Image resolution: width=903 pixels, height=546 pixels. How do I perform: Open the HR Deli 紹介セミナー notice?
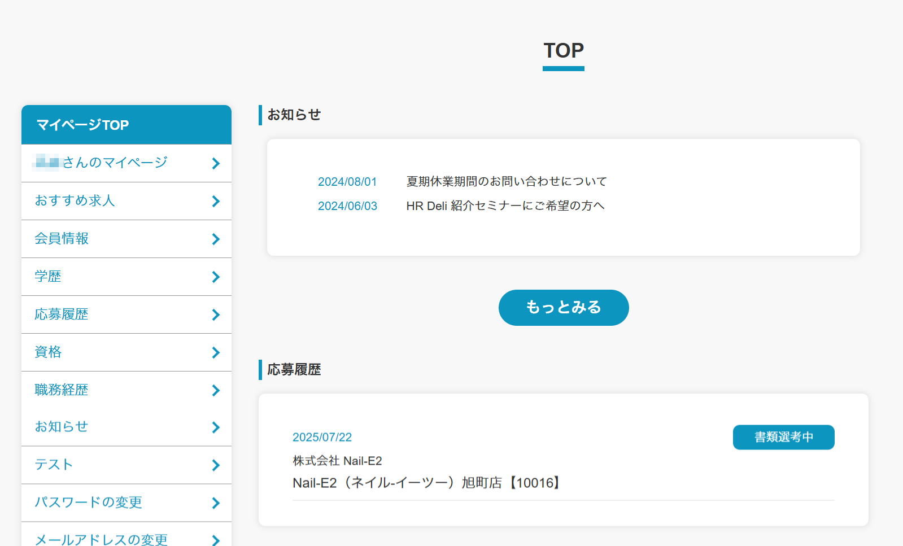(x=505, y=206)
